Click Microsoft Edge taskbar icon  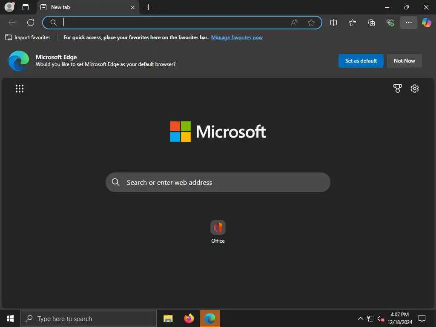click(x=210, y=318)
